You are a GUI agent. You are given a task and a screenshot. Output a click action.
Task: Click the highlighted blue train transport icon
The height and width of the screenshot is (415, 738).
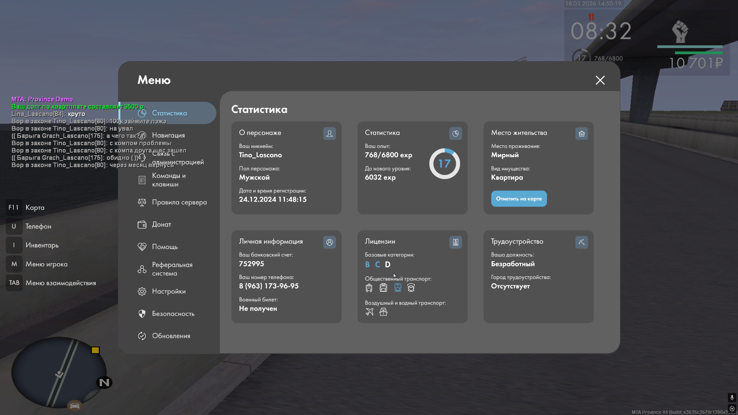click(x=397, y=287)
